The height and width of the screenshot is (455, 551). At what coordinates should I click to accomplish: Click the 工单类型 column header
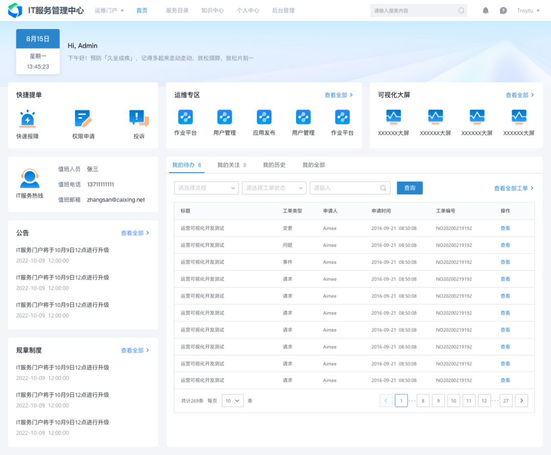[292, 211]
